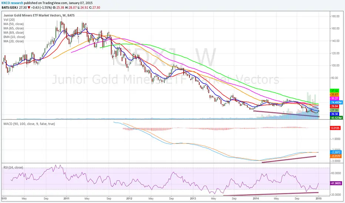Open the KNCO research author link
This screenshot has height=203, width=345.
pyautogui.click(x=12, y=3)
